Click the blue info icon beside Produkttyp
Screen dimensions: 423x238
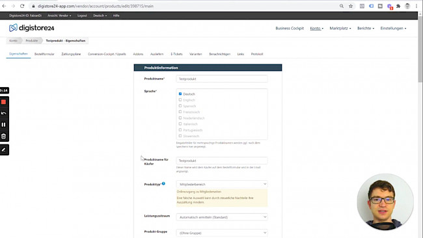click(x=163, y=183)
